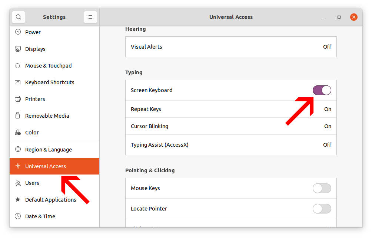Click the Mouse & Touchpad icon
This screenshot has width=372, height=238.
pos(18,65)
